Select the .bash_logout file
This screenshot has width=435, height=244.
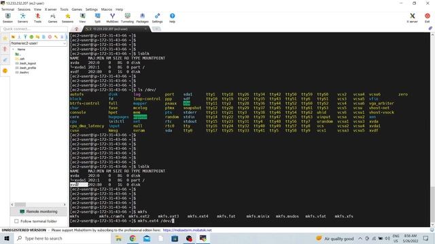point(26,63)
